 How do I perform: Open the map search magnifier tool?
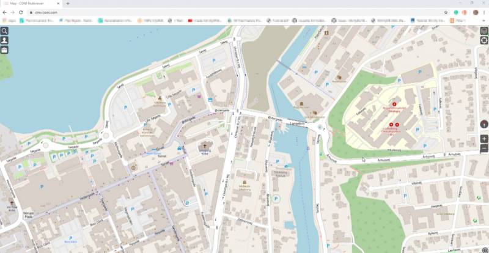(x=4, y=31)
